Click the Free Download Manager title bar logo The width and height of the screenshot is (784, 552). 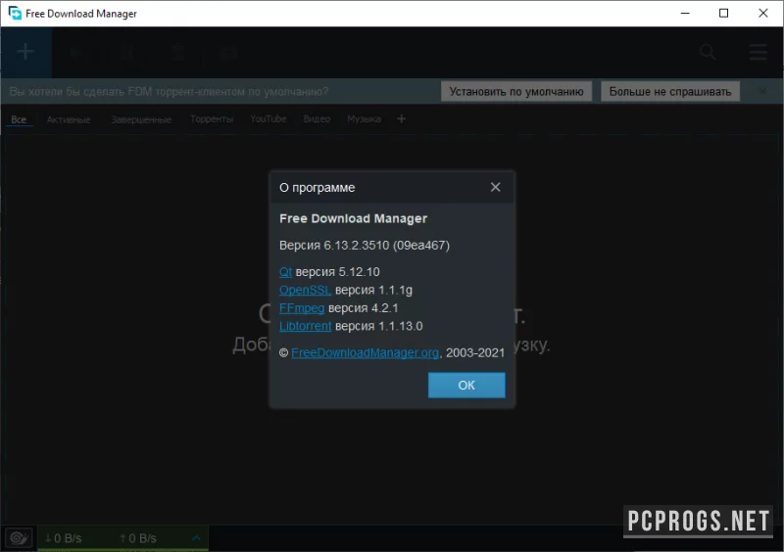point(15,13)
